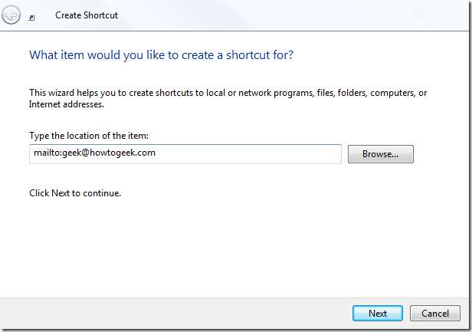Click the mailto:geek@howtogeek.com text
The image size is (472, 332).
95,153
